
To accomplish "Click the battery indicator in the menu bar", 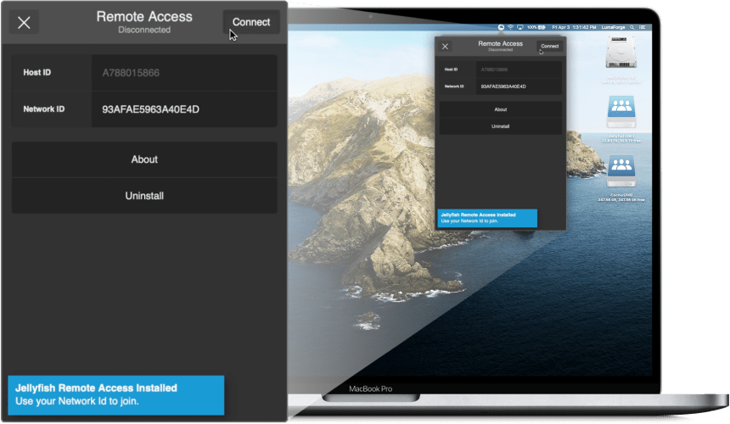I will [x=536, y=27].
